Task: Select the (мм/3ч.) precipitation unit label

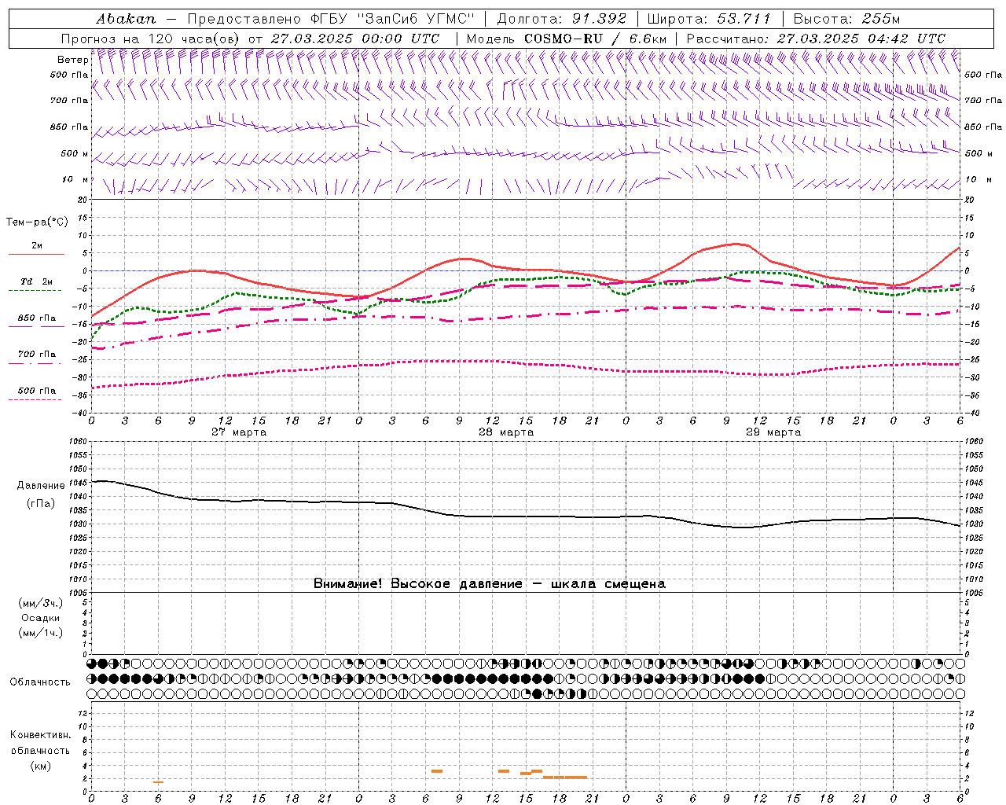Action: tap(41, 603)
